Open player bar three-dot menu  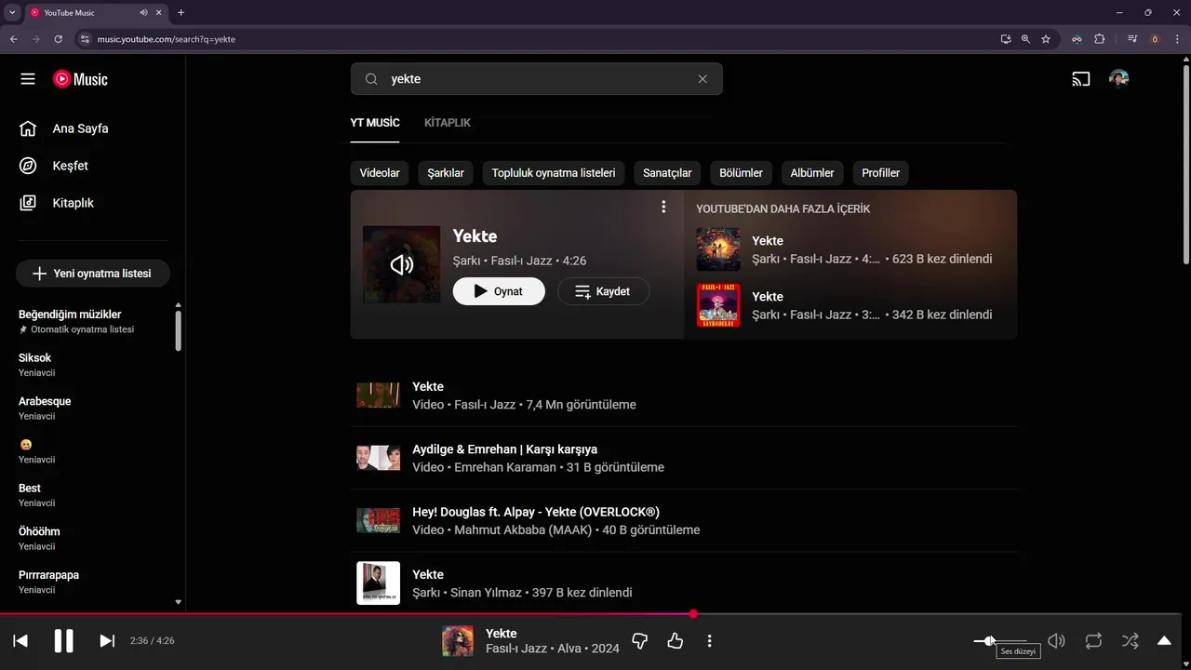pyautogui.click(x=709, y=640)
